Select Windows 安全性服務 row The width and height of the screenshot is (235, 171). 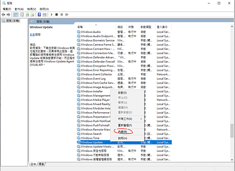coord(124,151)
